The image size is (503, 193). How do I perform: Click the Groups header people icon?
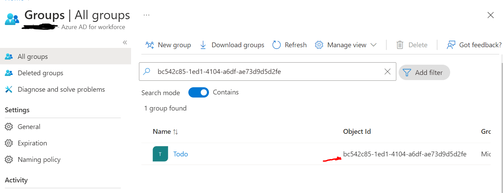point(12,18)
